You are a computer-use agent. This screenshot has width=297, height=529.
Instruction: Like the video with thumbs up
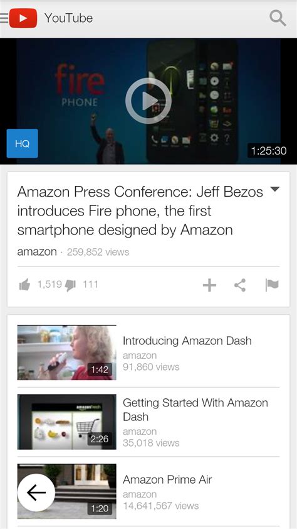pyautogui.click(x=24, y=285)
